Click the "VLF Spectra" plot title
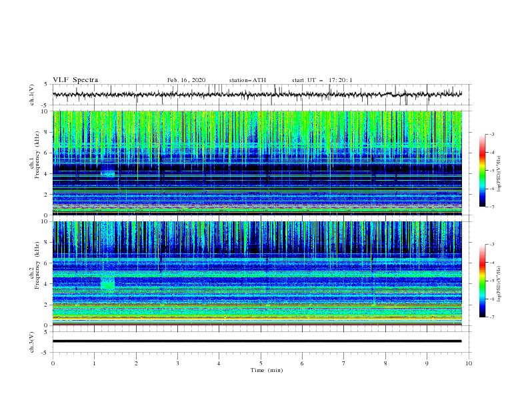This screenshot has height=408, width=528. tap(75, 80)
